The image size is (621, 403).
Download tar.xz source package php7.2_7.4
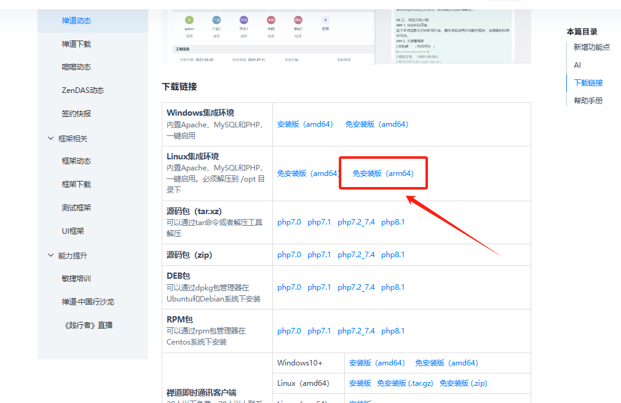coord(356,222)
